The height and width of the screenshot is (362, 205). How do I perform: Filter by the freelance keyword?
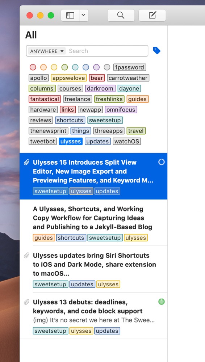(78, 99)
